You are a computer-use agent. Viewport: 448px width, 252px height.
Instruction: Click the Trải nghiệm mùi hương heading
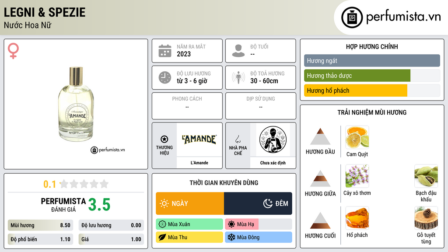click(x=372, y=112)
